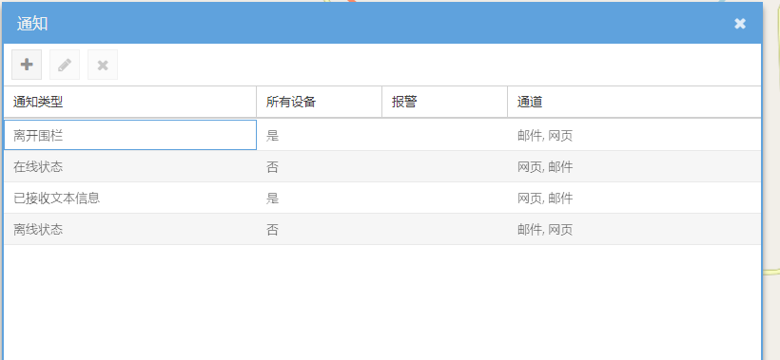
Task: Select the 在线状态 row
Action: (x=382, y=166)
